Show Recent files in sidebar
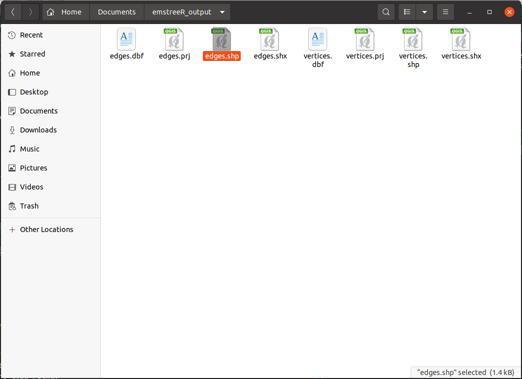 [x=31, y=35]
